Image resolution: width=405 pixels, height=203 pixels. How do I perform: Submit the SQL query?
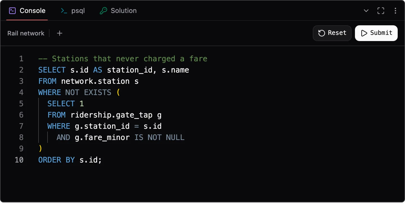click(x=376, y=33)
